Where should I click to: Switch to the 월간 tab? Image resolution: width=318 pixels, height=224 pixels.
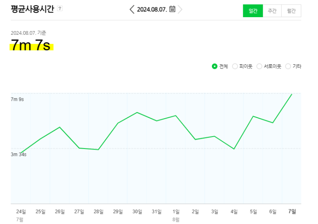click(291, 11)
